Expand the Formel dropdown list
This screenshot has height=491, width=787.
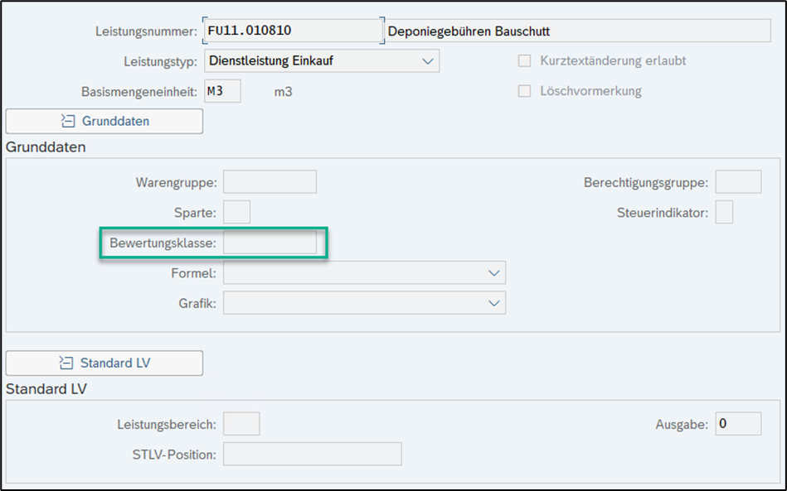pos(493,273)
